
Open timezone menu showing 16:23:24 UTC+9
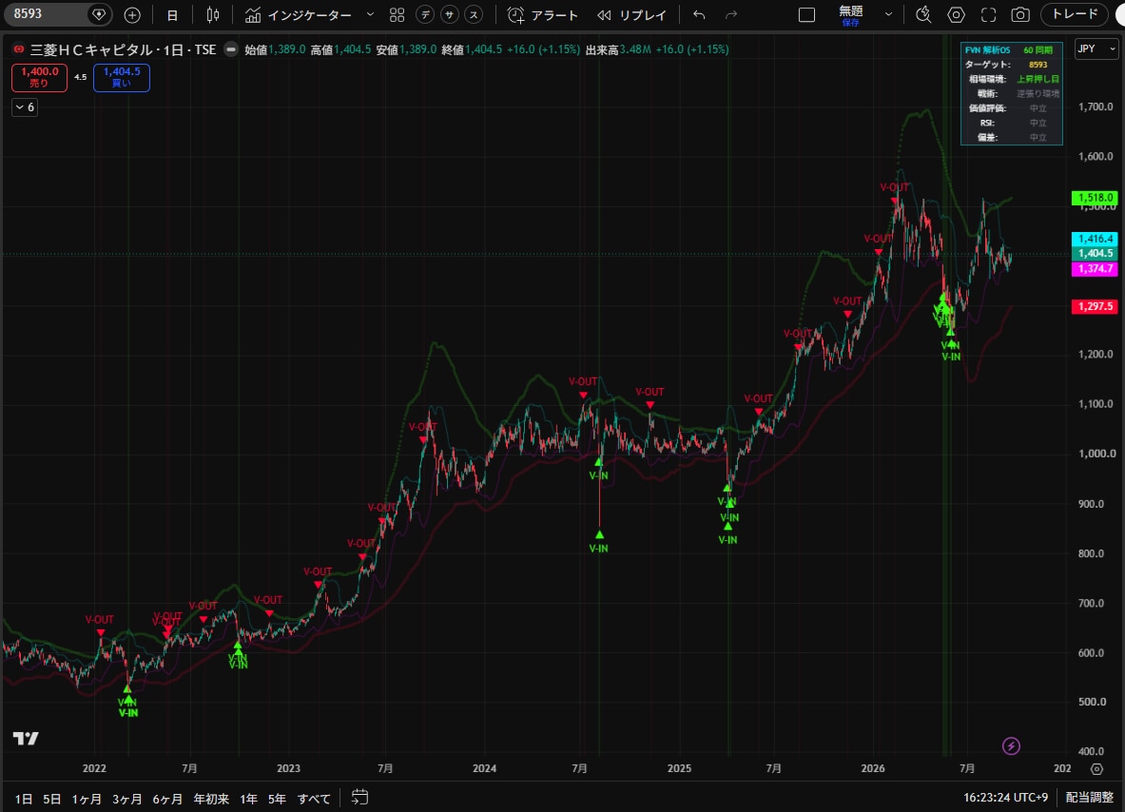point(1005,798)
